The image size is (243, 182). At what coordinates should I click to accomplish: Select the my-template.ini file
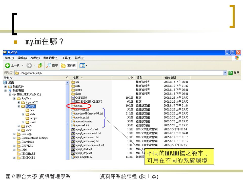pyautogui.click(x=82, y=157)
